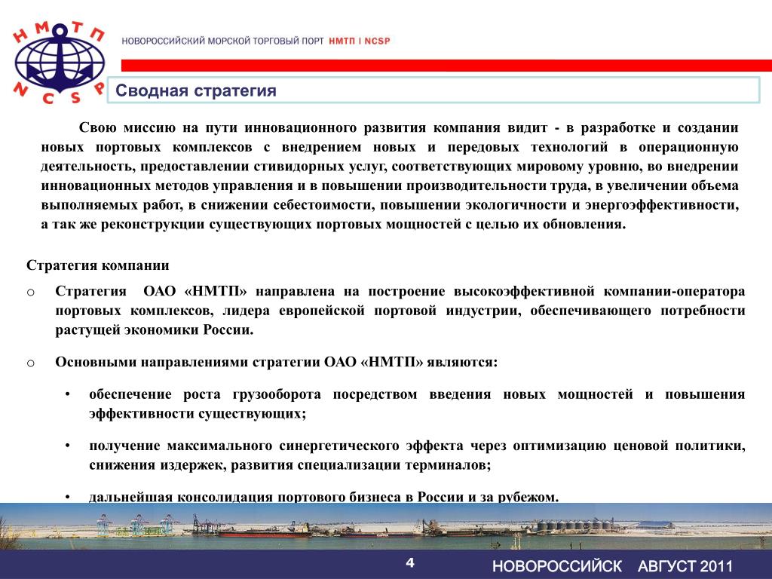Click the heading 'Стратегия компании'
This screenshot has width=772, height=579.
[98, 265]
